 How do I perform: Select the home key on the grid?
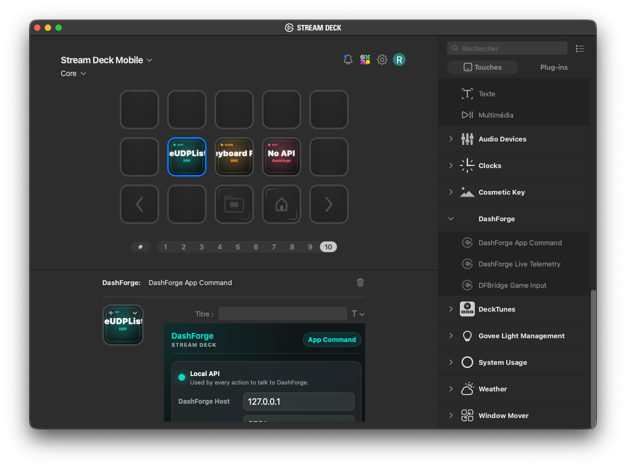pyautogui.click(x=282, y=204)
